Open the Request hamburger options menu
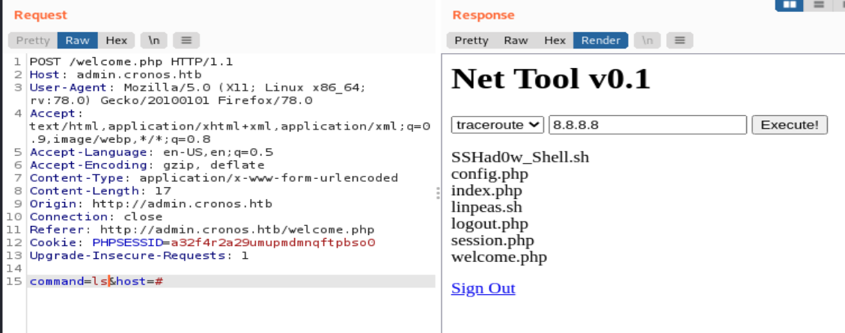The image size is (845, 333). click(186, 40)
